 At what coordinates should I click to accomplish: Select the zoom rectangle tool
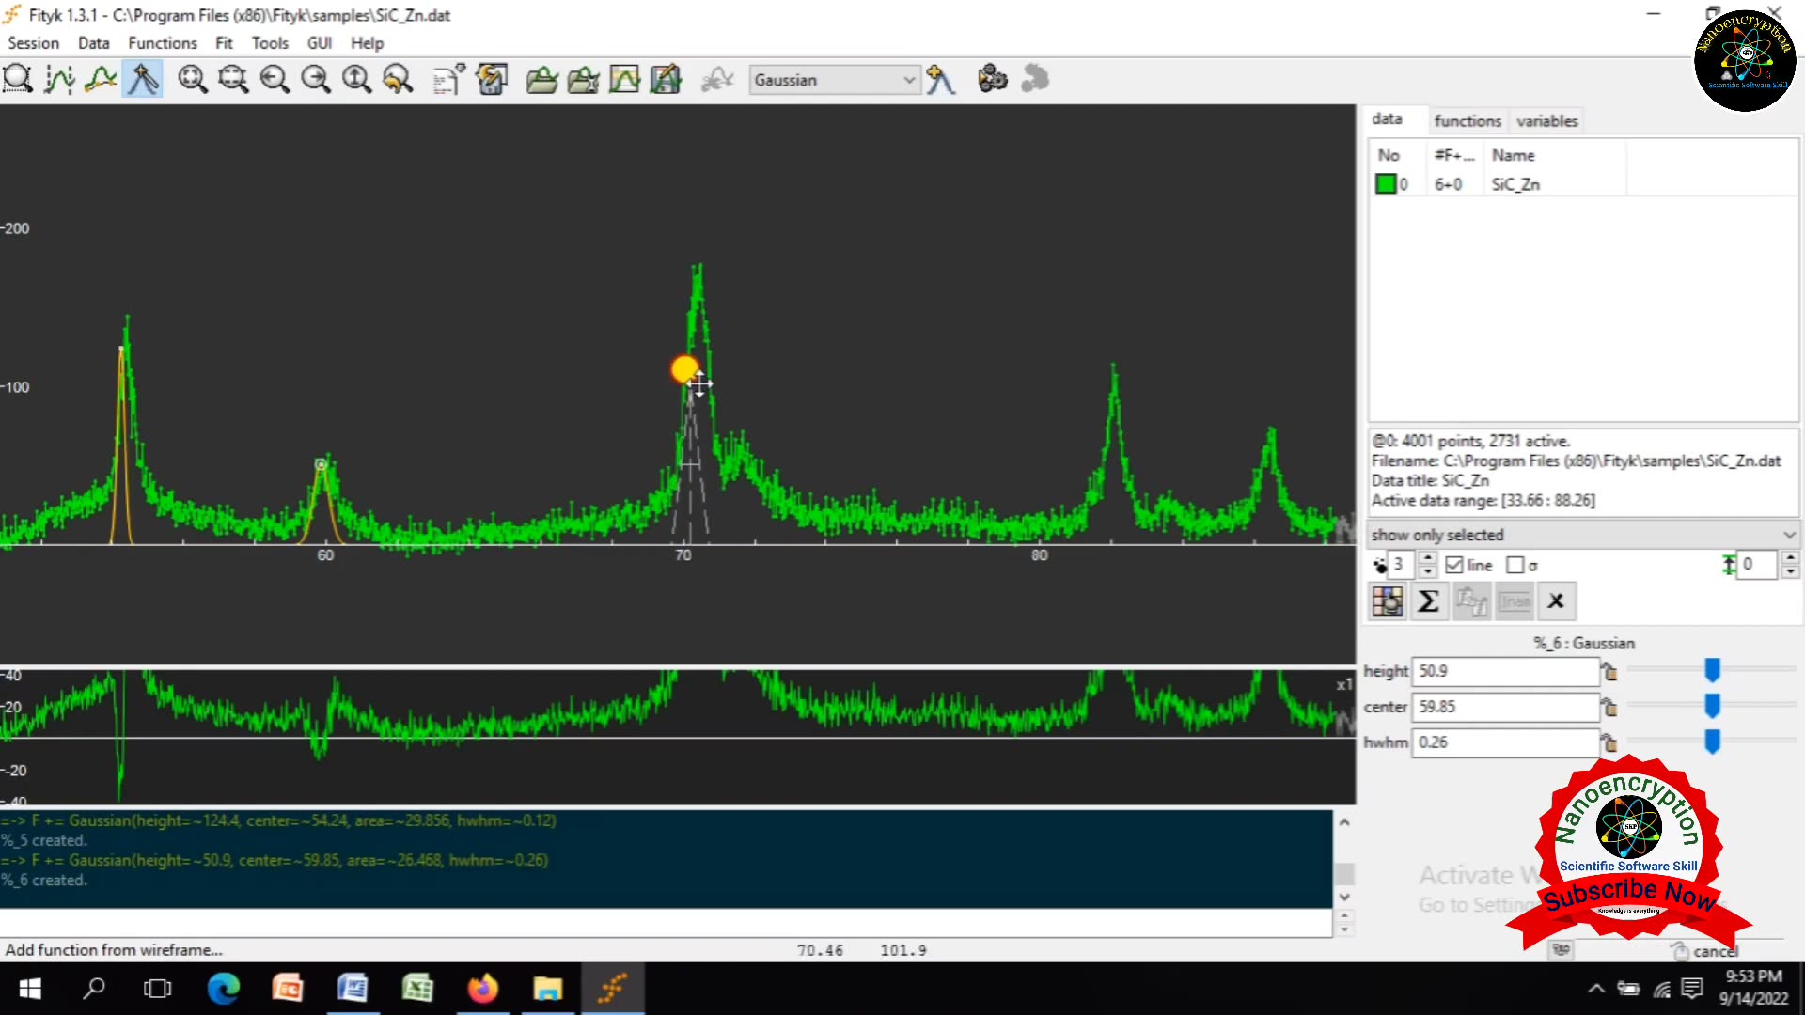pyautogui.click(x=17, y=79)
